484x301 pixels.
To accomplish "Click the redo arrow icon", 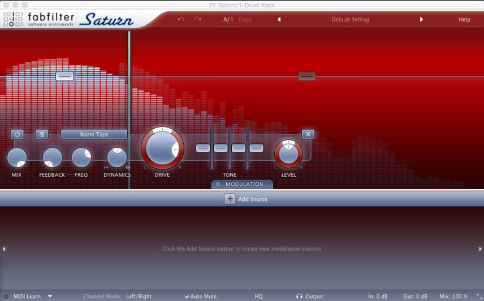I will (198, 19).
